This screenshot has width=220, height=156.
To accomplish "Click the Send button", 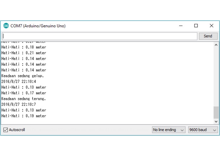I will point(208,36).
